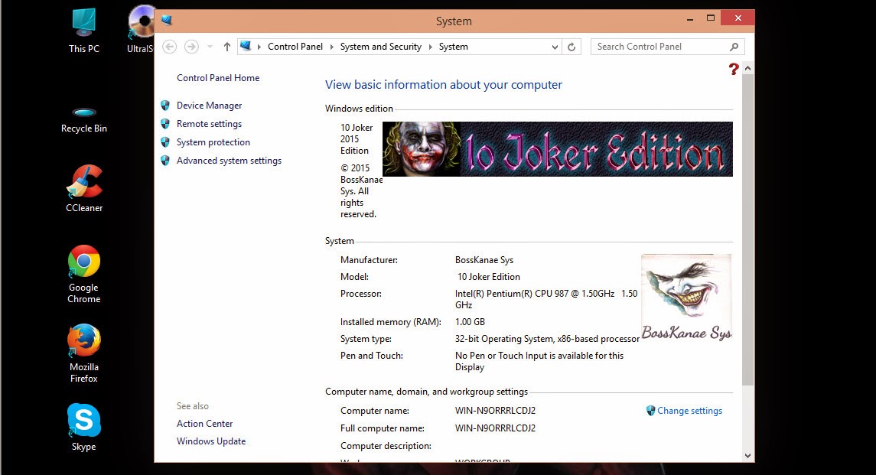Click the shield icon beside Advanced system settings
876x475 pixels.
165,161
